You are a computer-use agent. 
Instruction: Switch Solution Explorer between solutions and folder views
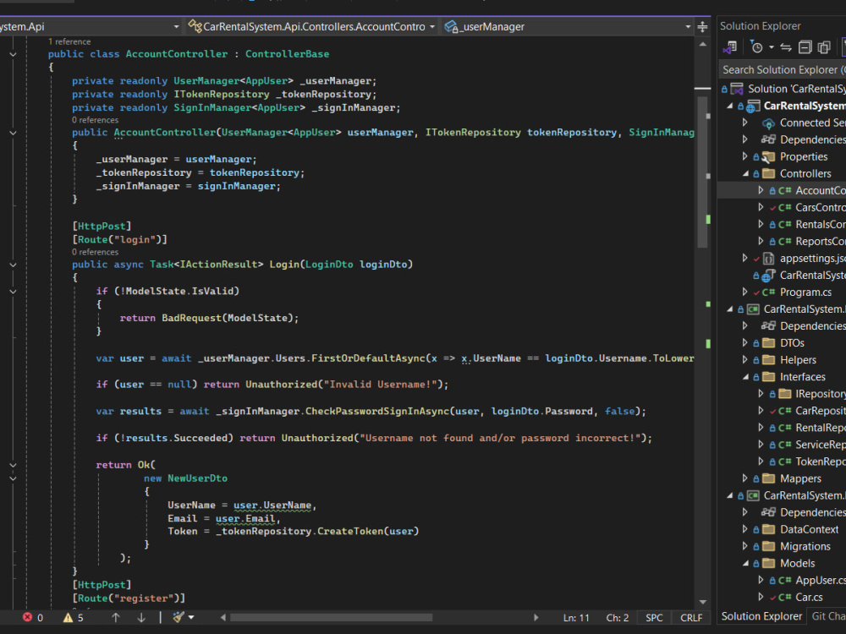pyautogui.click(x=730, y=47)
